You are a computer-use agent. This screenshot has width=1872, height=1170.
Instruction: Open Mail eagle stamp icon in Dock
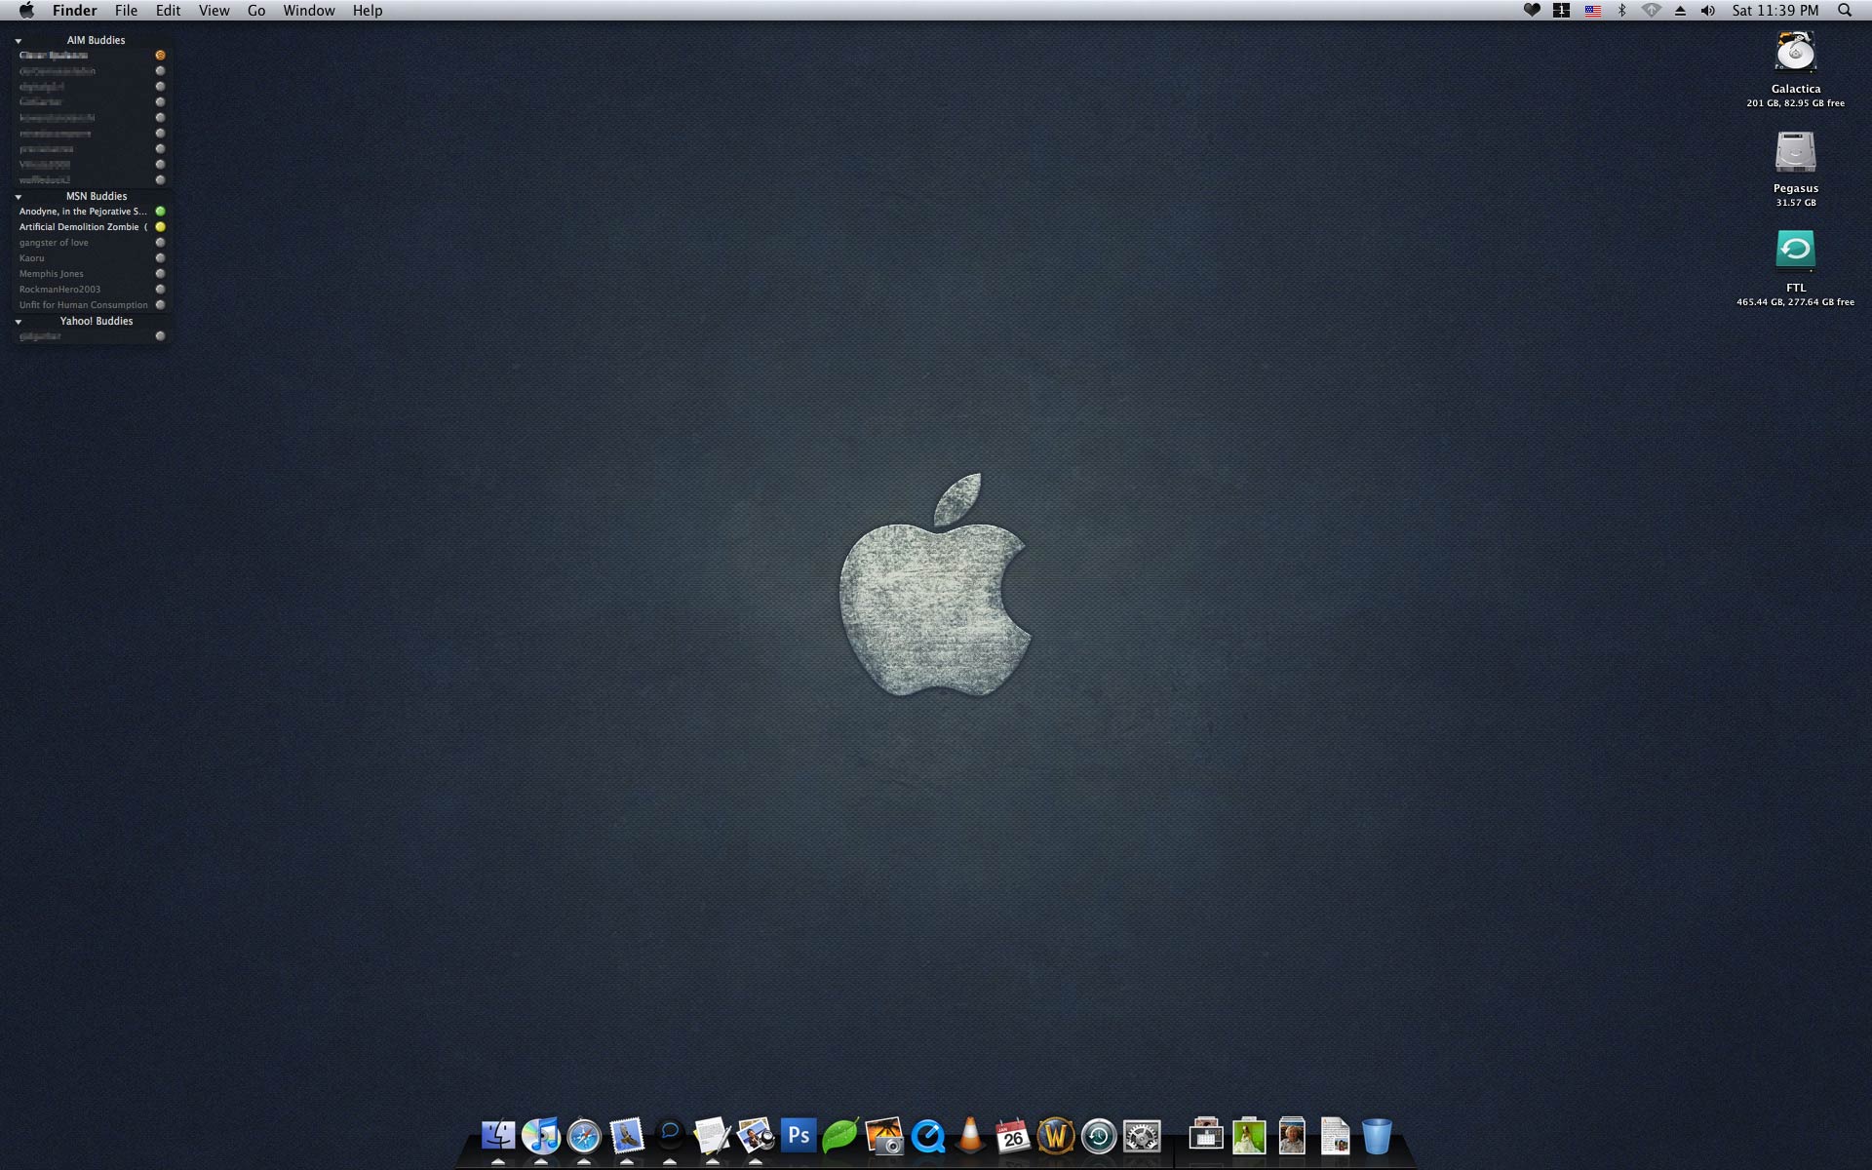[627, 1136]
